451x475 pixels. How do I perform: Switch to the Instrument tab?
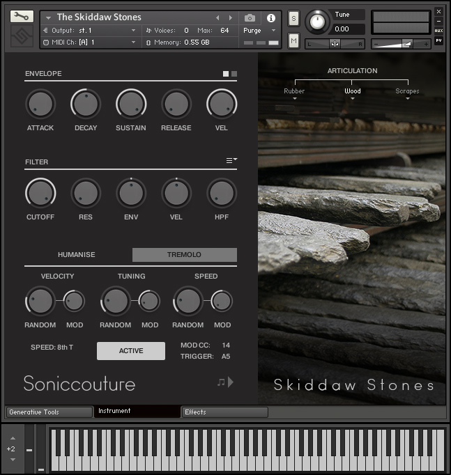coord(137,412)
